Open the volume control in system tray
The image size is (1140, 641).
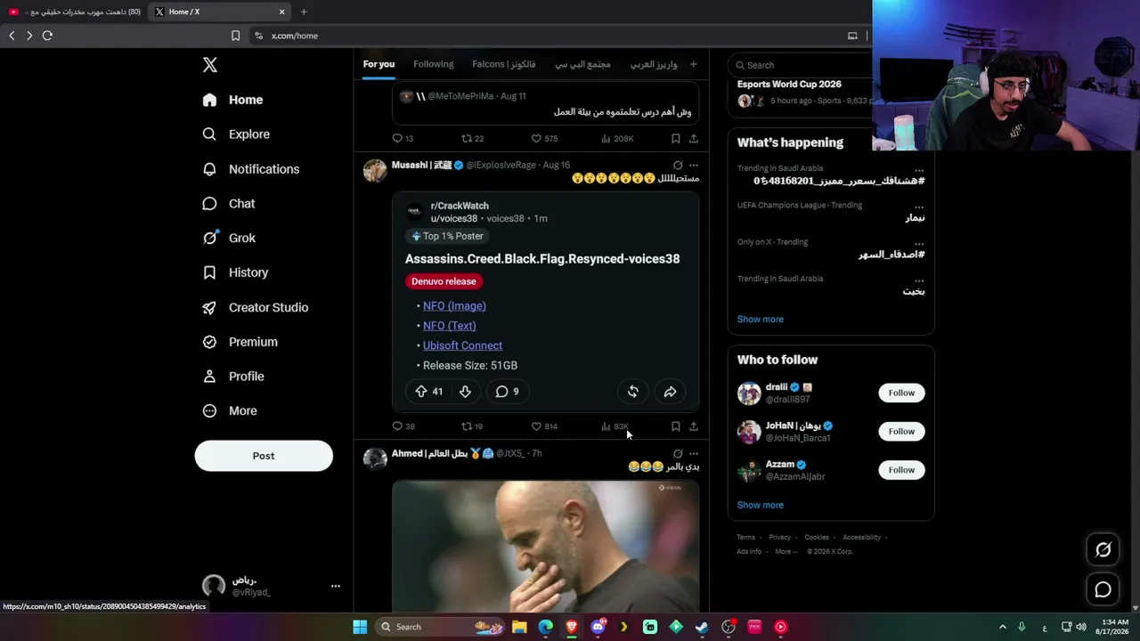1081,627
